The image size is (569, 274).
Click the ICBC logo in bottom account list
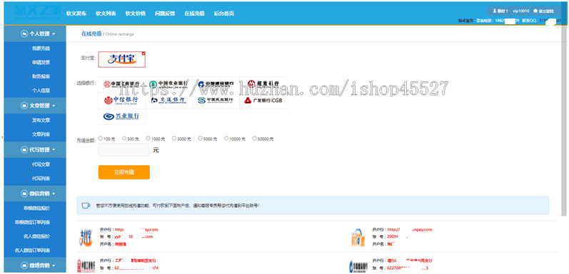coord(86,265)
